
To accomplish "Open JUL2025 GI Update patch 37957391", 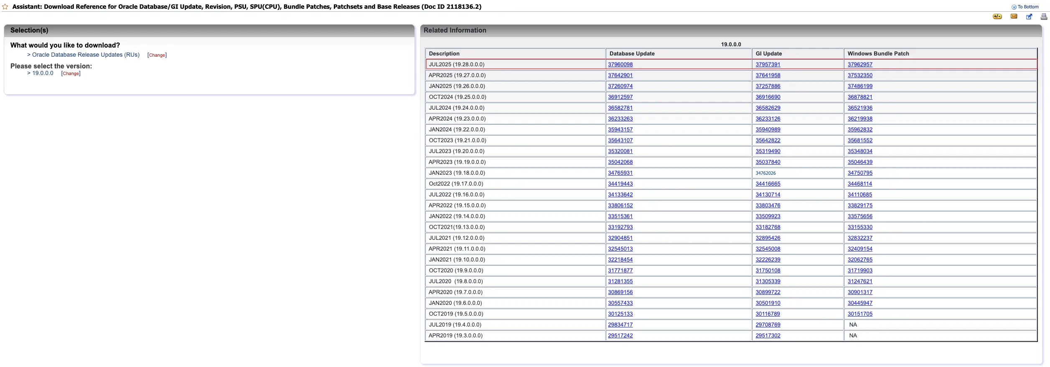I will tap(768, 64).
